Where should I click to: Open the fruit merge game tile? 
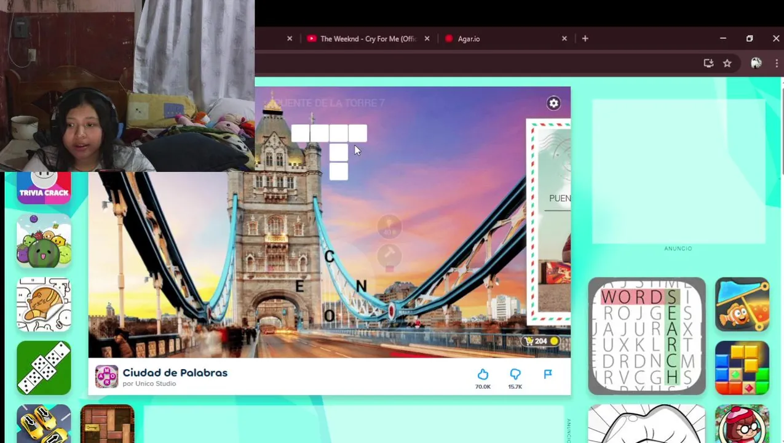pyautogui.click(x=44, y=241)
